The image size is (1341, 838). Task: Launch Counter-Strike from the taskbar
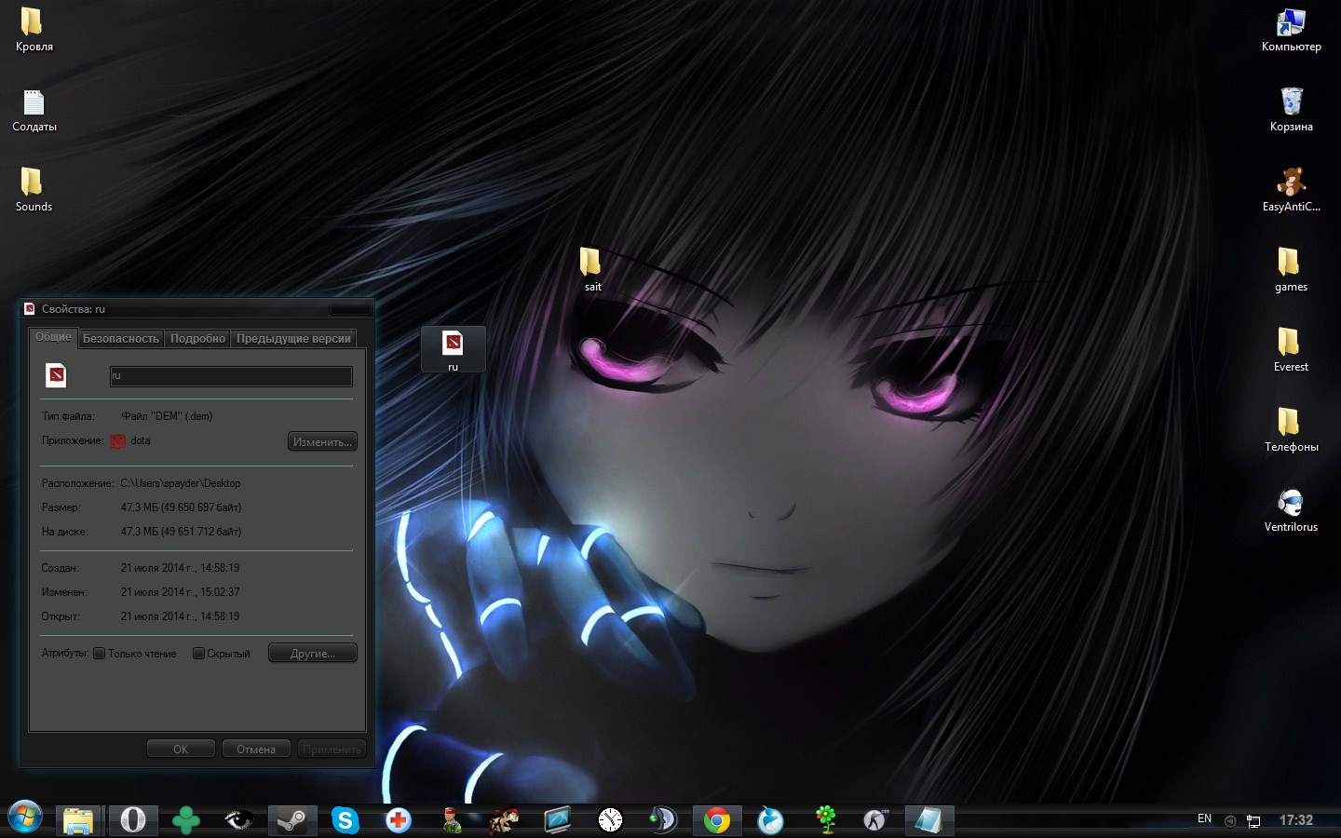875,820
